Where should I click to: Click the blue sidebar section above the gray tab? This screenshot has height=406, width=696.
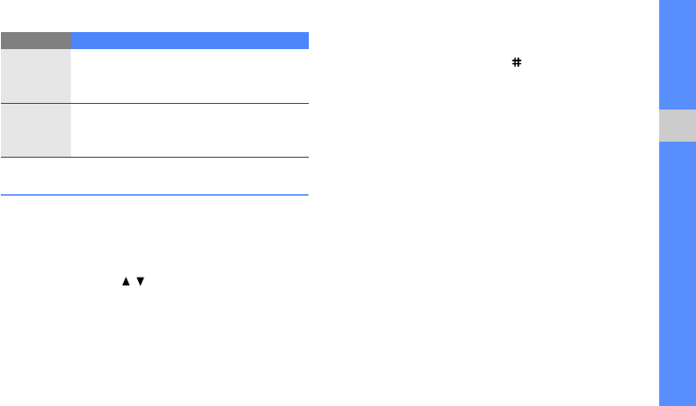pos(677,55)
